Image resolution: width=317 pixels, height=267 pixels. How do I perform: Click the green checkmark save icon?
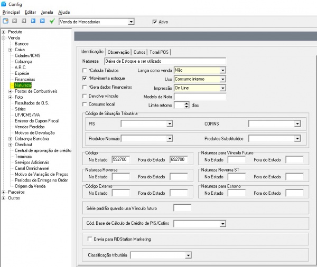click(52, 22)
